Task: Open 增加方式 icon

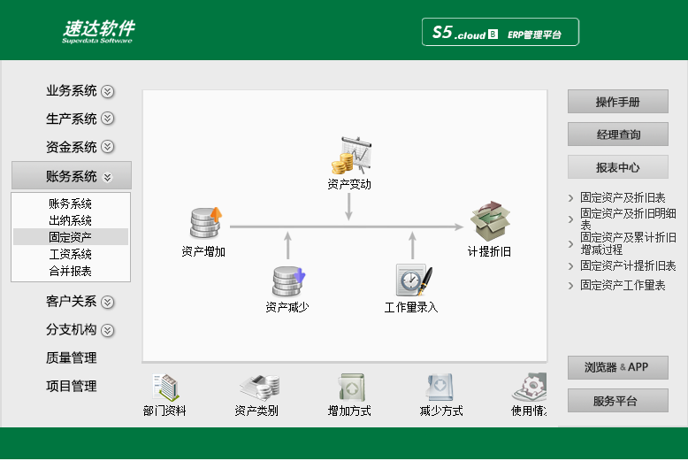Action: [x=352, y=388]
